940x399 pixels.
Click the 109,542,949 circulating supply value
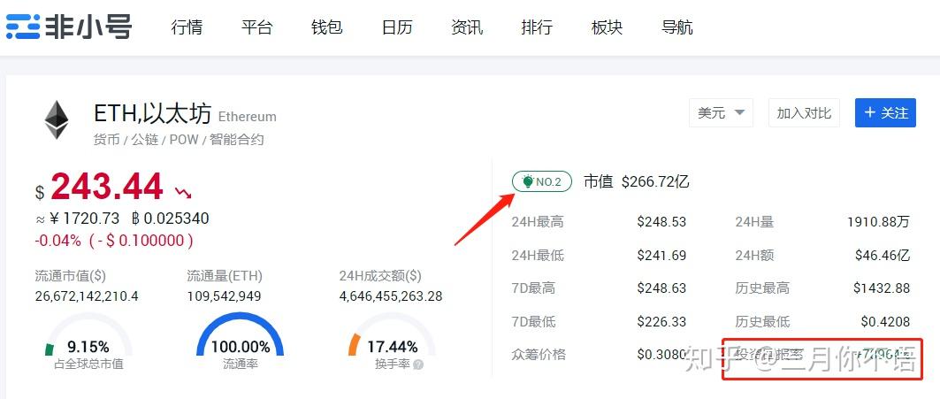pyautogui.click(x=224, y=296)
